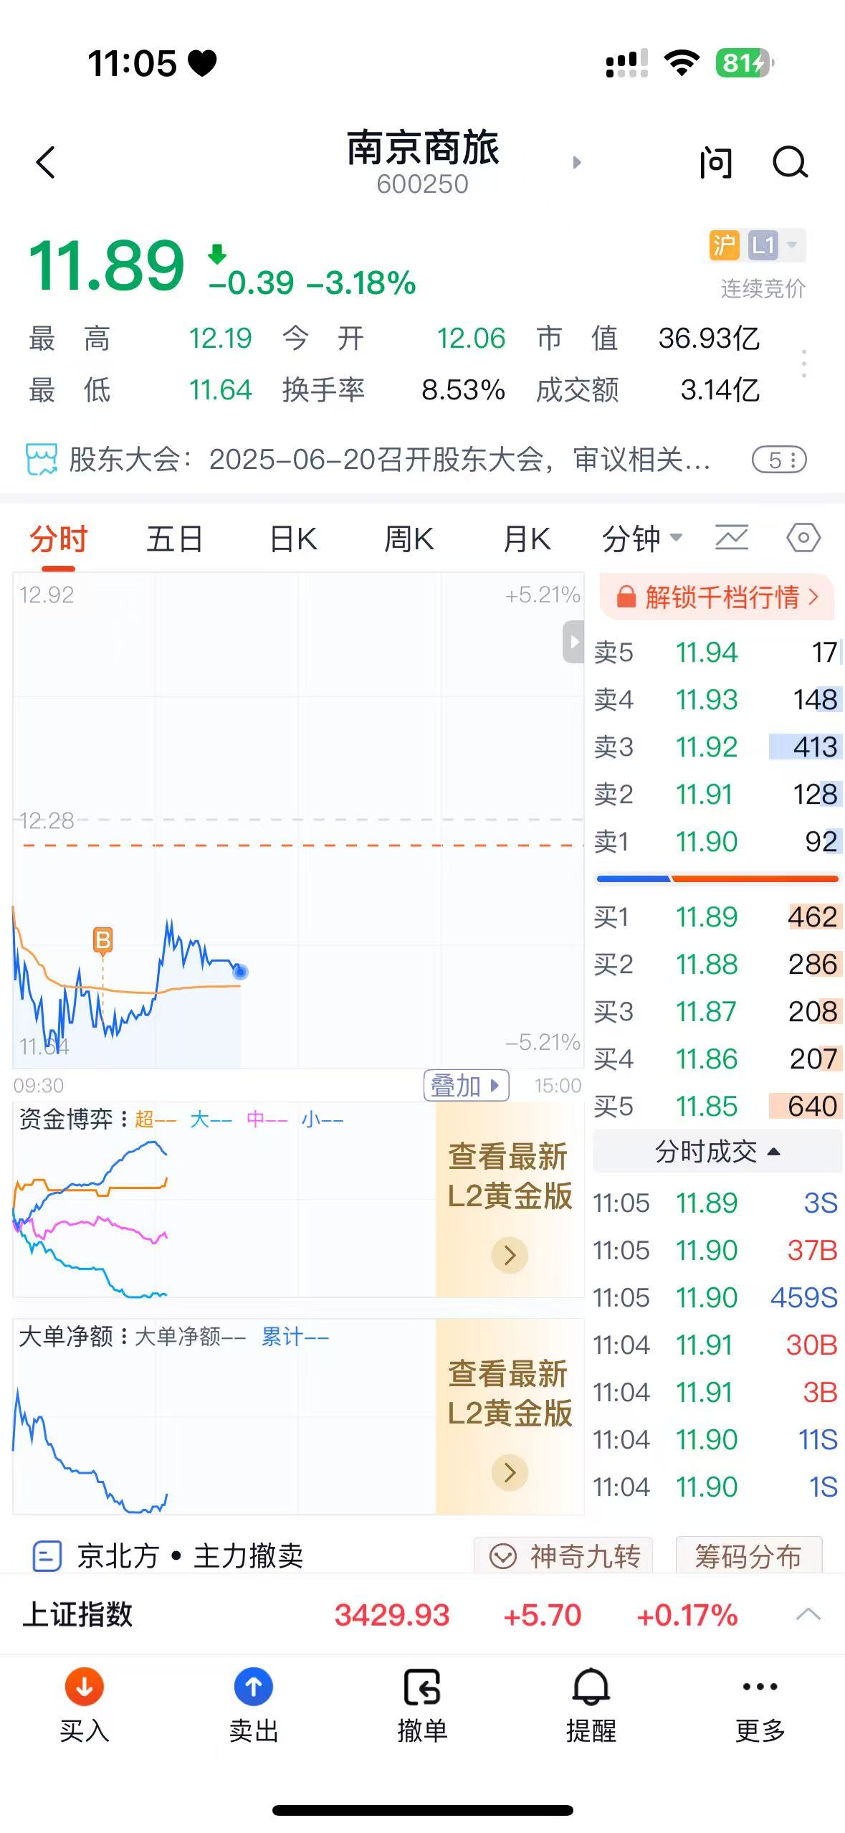
Task: Collapse the 分时成交 list header
Action: (717, 1152)
